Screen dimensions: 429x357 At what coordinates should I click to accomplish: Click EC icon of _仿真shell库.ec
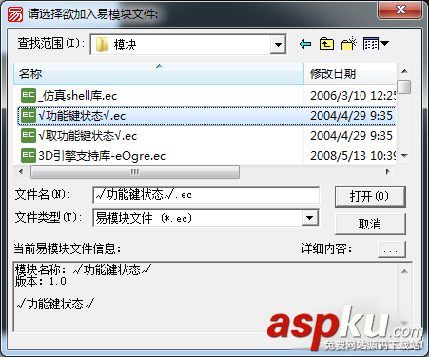click(x=29, y=95)
